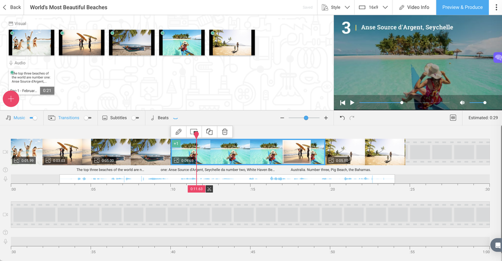Image resolution: width=502 pixels, height=261 pixels.
Task: Adjust the timeline zoom slider
Action: 306,118
